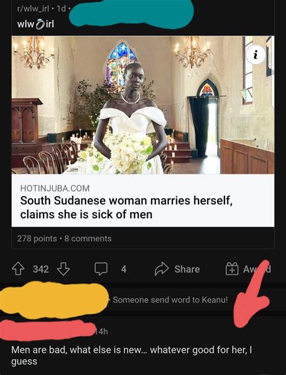Tap the Award gift box icon

pos(232,269)
